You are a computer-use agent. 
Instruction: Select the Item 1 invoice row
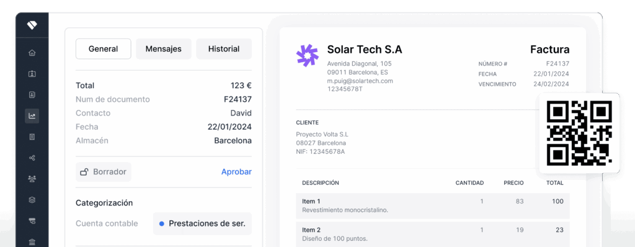coord(432,205)
